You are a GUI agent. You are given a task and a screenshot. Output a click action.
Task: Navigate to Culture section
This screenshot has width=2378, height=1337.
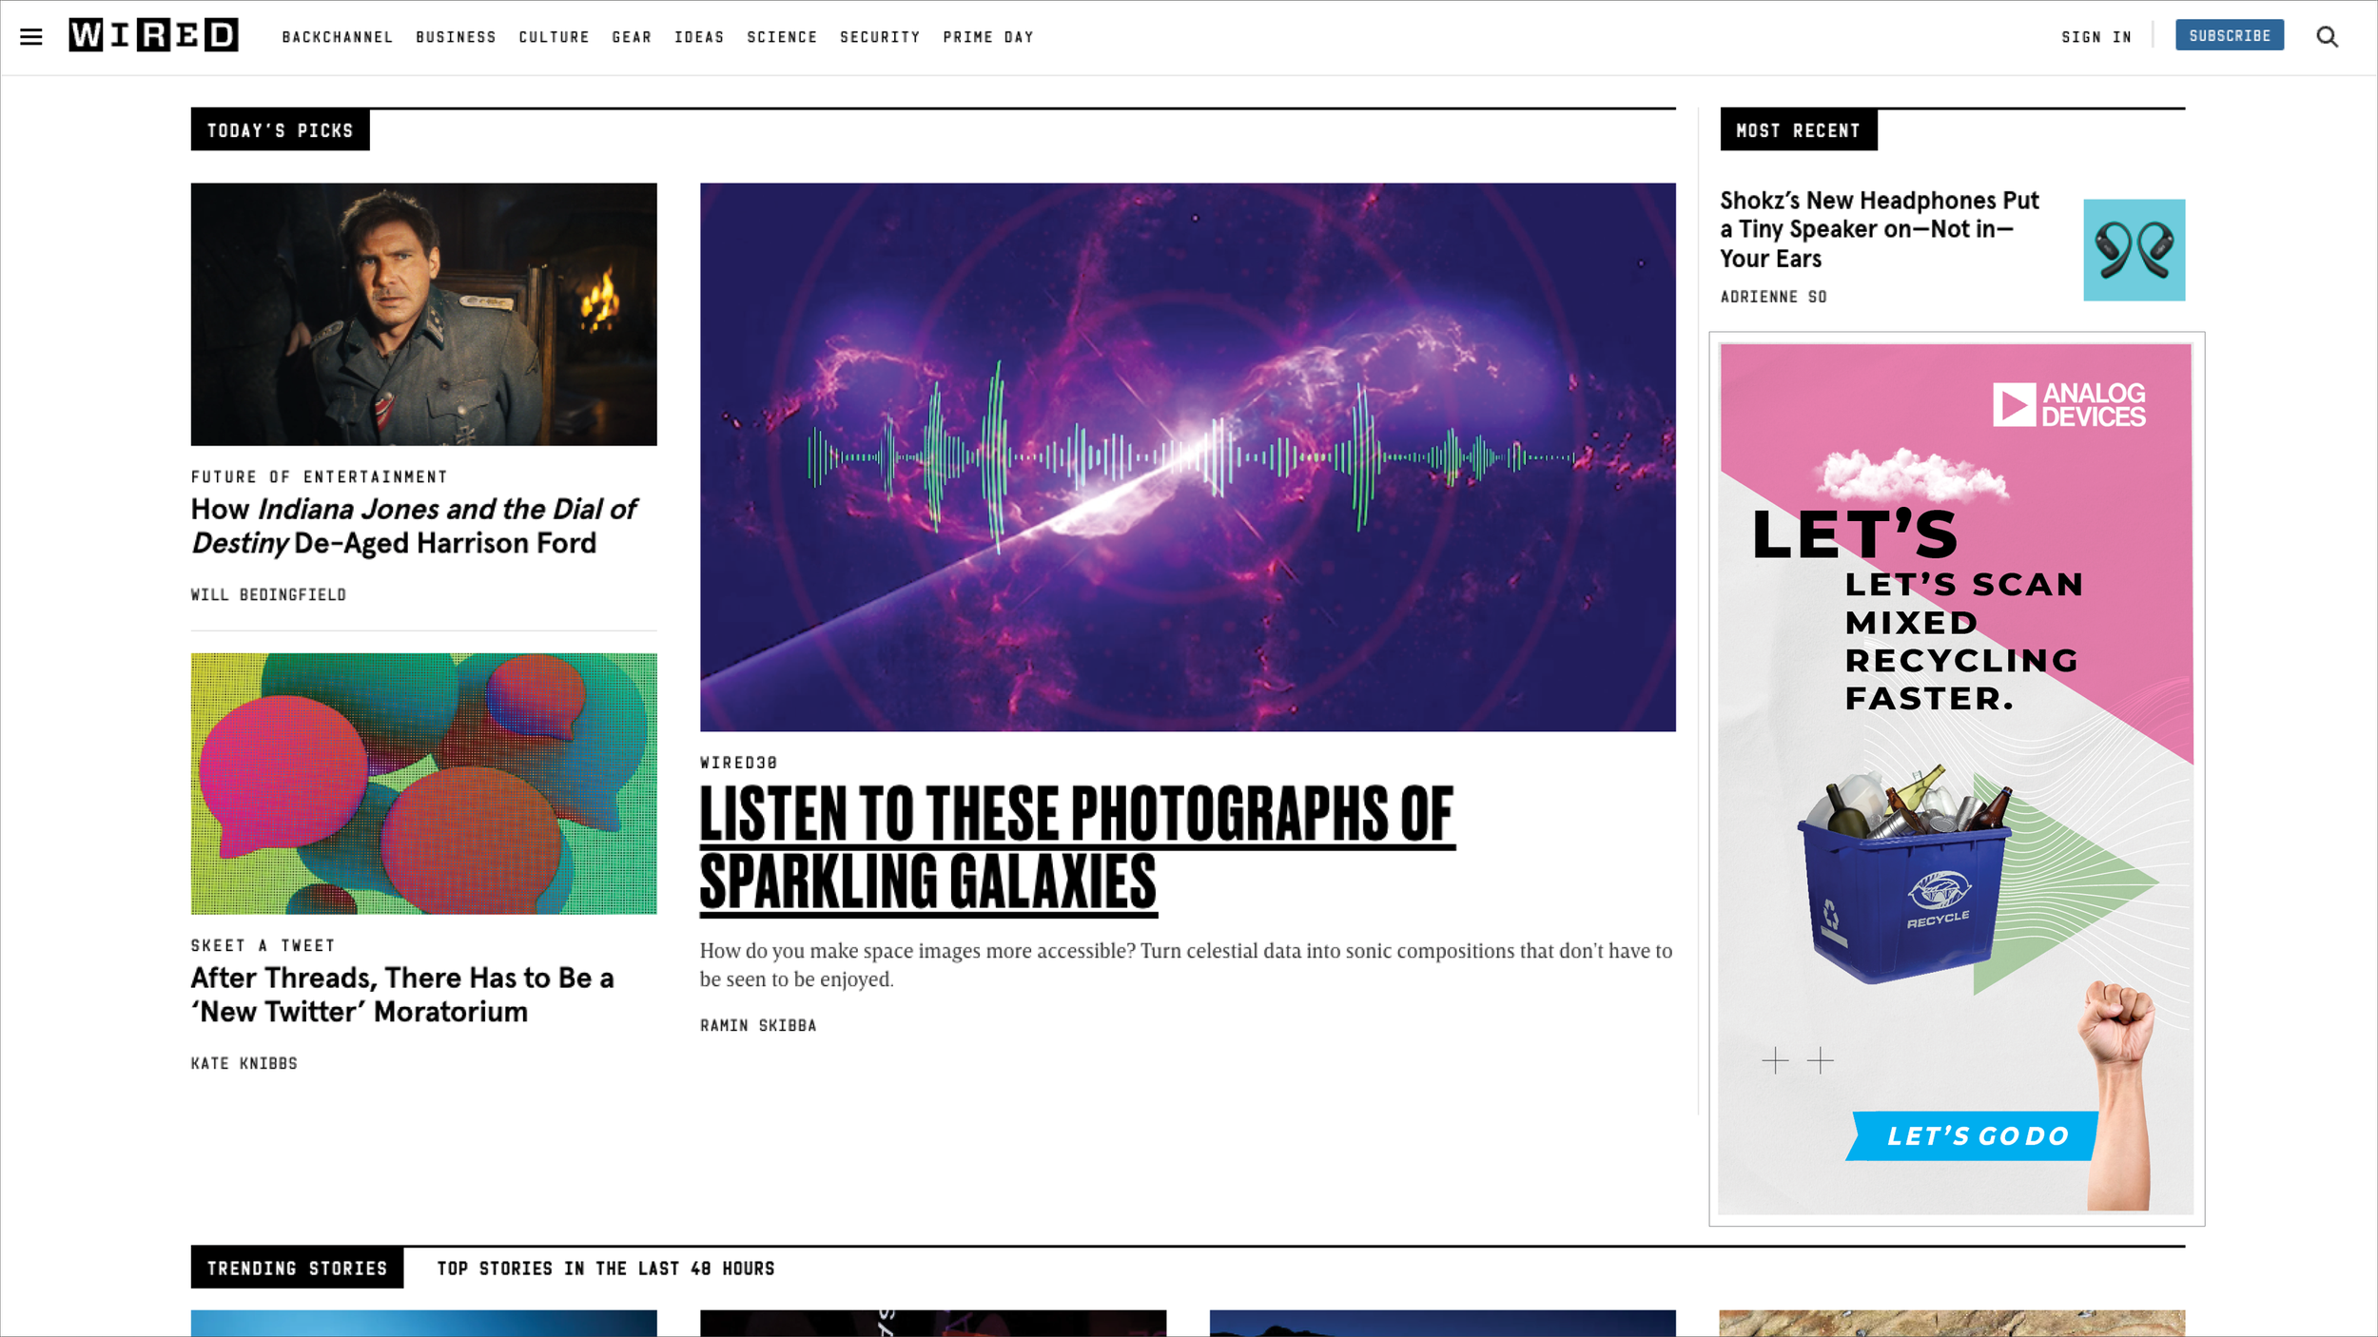pyautogui.click(x=554, y=37)
